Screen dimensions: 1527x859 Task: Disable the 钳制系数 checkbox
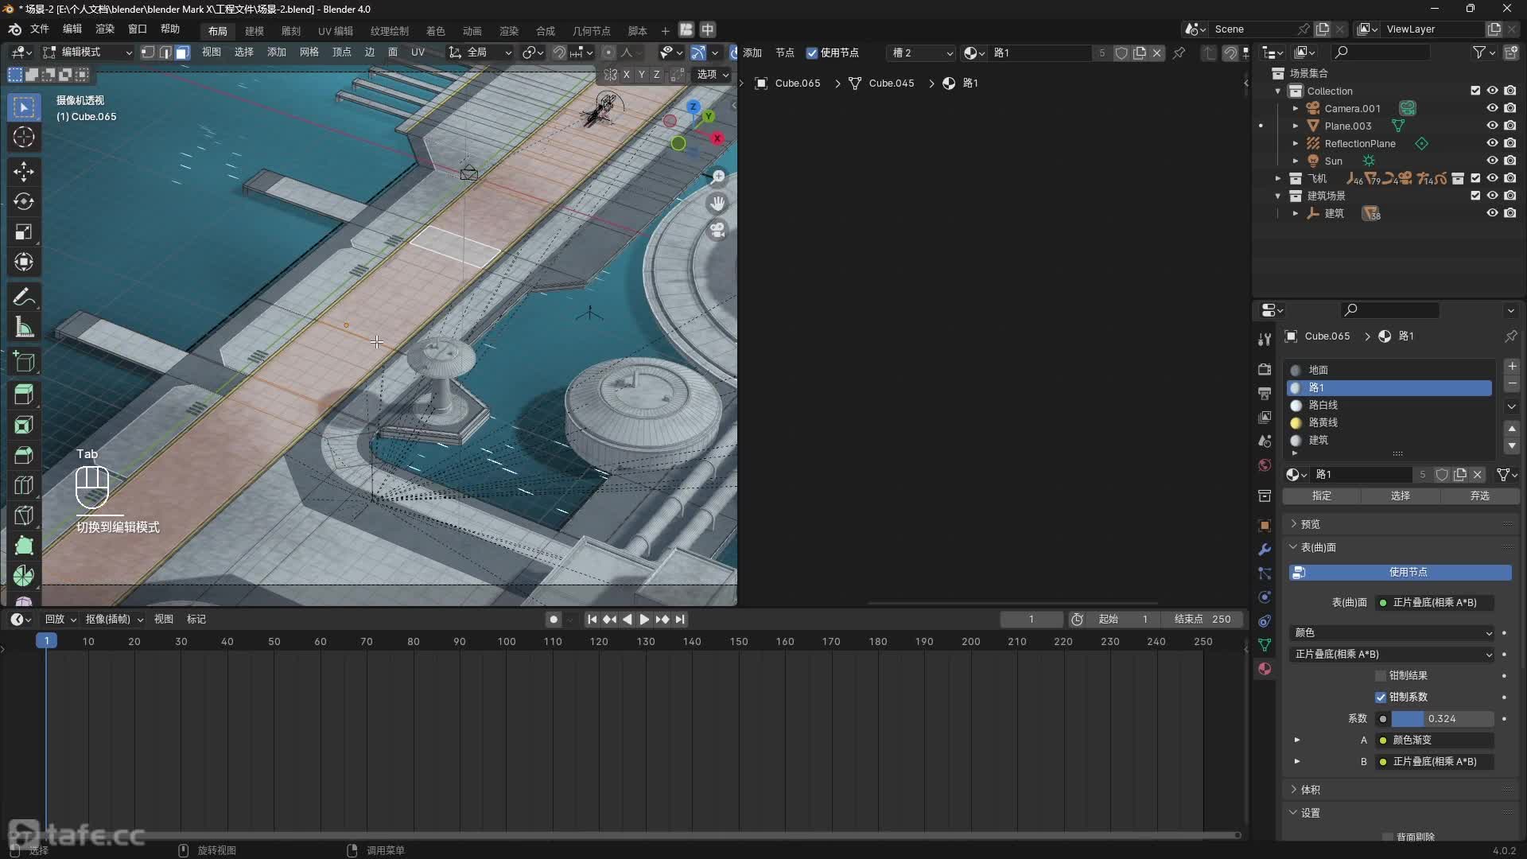pyautogui.click(x=1381, y=698)
